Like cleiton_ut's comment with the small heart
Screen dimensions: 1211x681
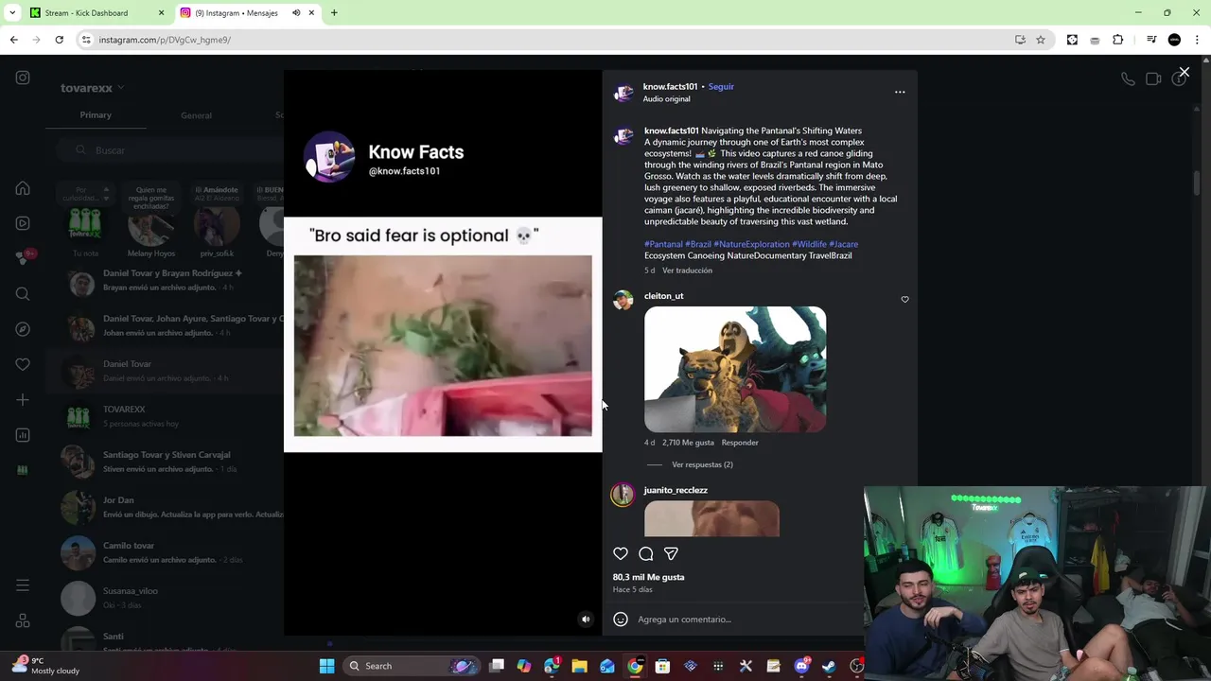[904, 300]
